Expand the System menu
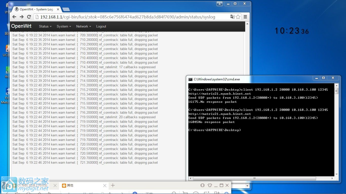 (64, 26)
